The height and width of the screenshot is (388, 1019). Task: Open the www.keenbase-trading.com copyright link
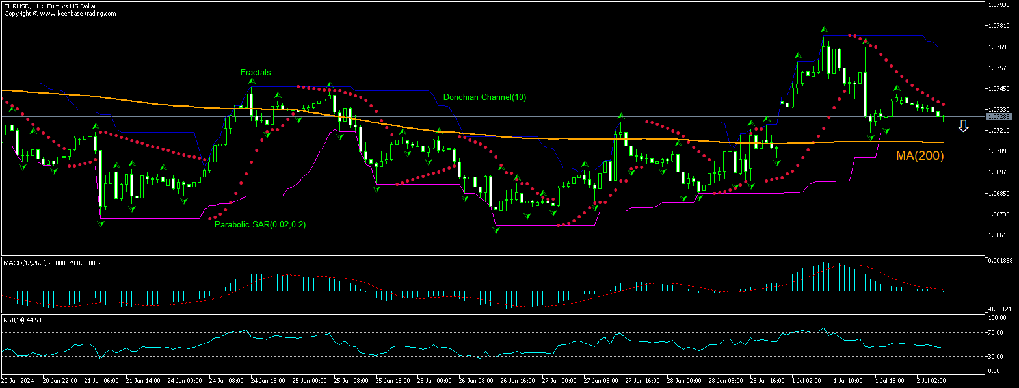click(78, 12)
